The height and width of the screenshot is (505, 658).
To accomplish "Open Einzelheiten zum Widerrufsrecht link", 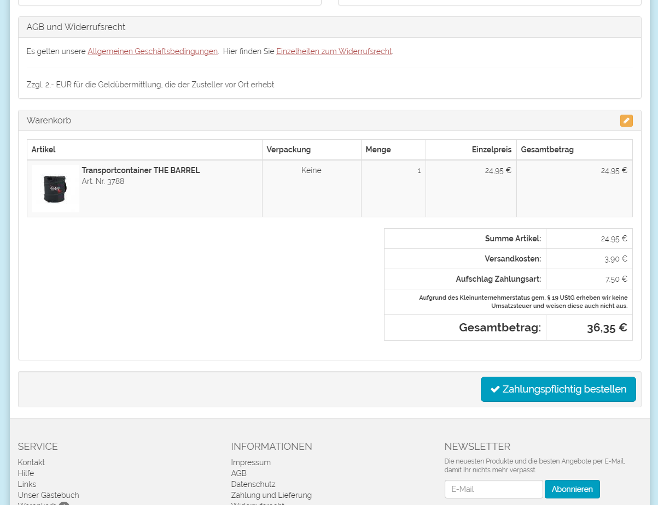I will click(x=334, y=51).
